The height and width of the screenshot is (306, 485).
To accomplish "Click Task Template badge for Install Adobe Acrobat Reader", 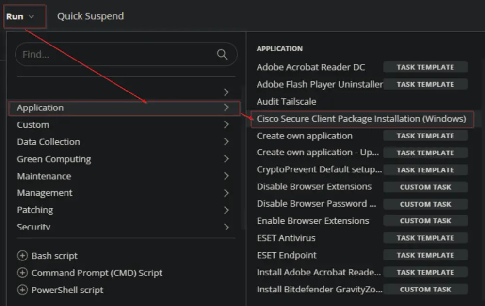I will click(425, 272).
